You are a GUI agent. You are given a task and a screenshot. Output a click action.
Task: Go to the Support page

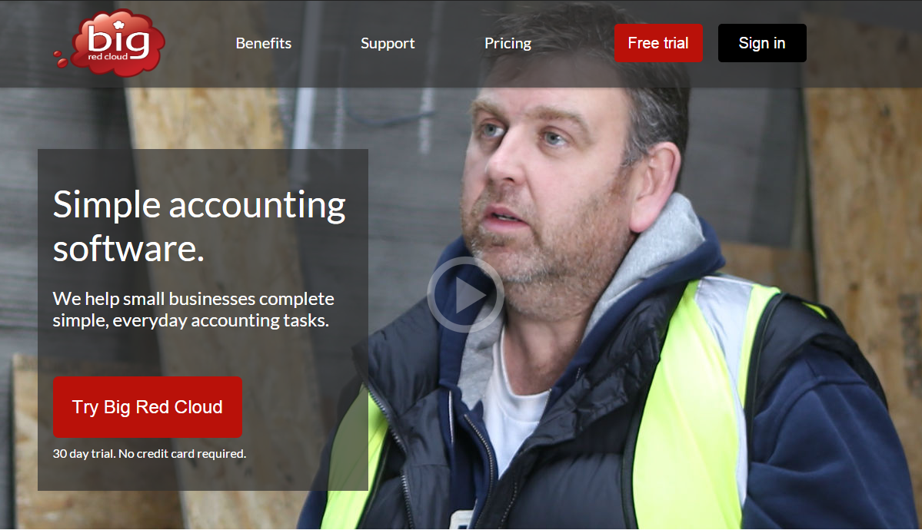click(388, 44)
